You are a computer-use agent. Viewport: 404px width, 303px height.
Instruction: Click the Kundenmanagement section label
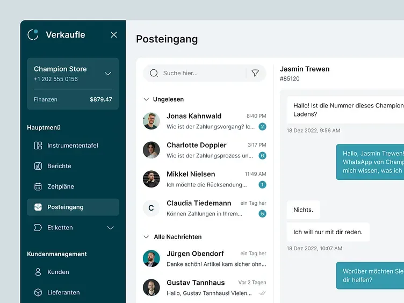[57, 254]
